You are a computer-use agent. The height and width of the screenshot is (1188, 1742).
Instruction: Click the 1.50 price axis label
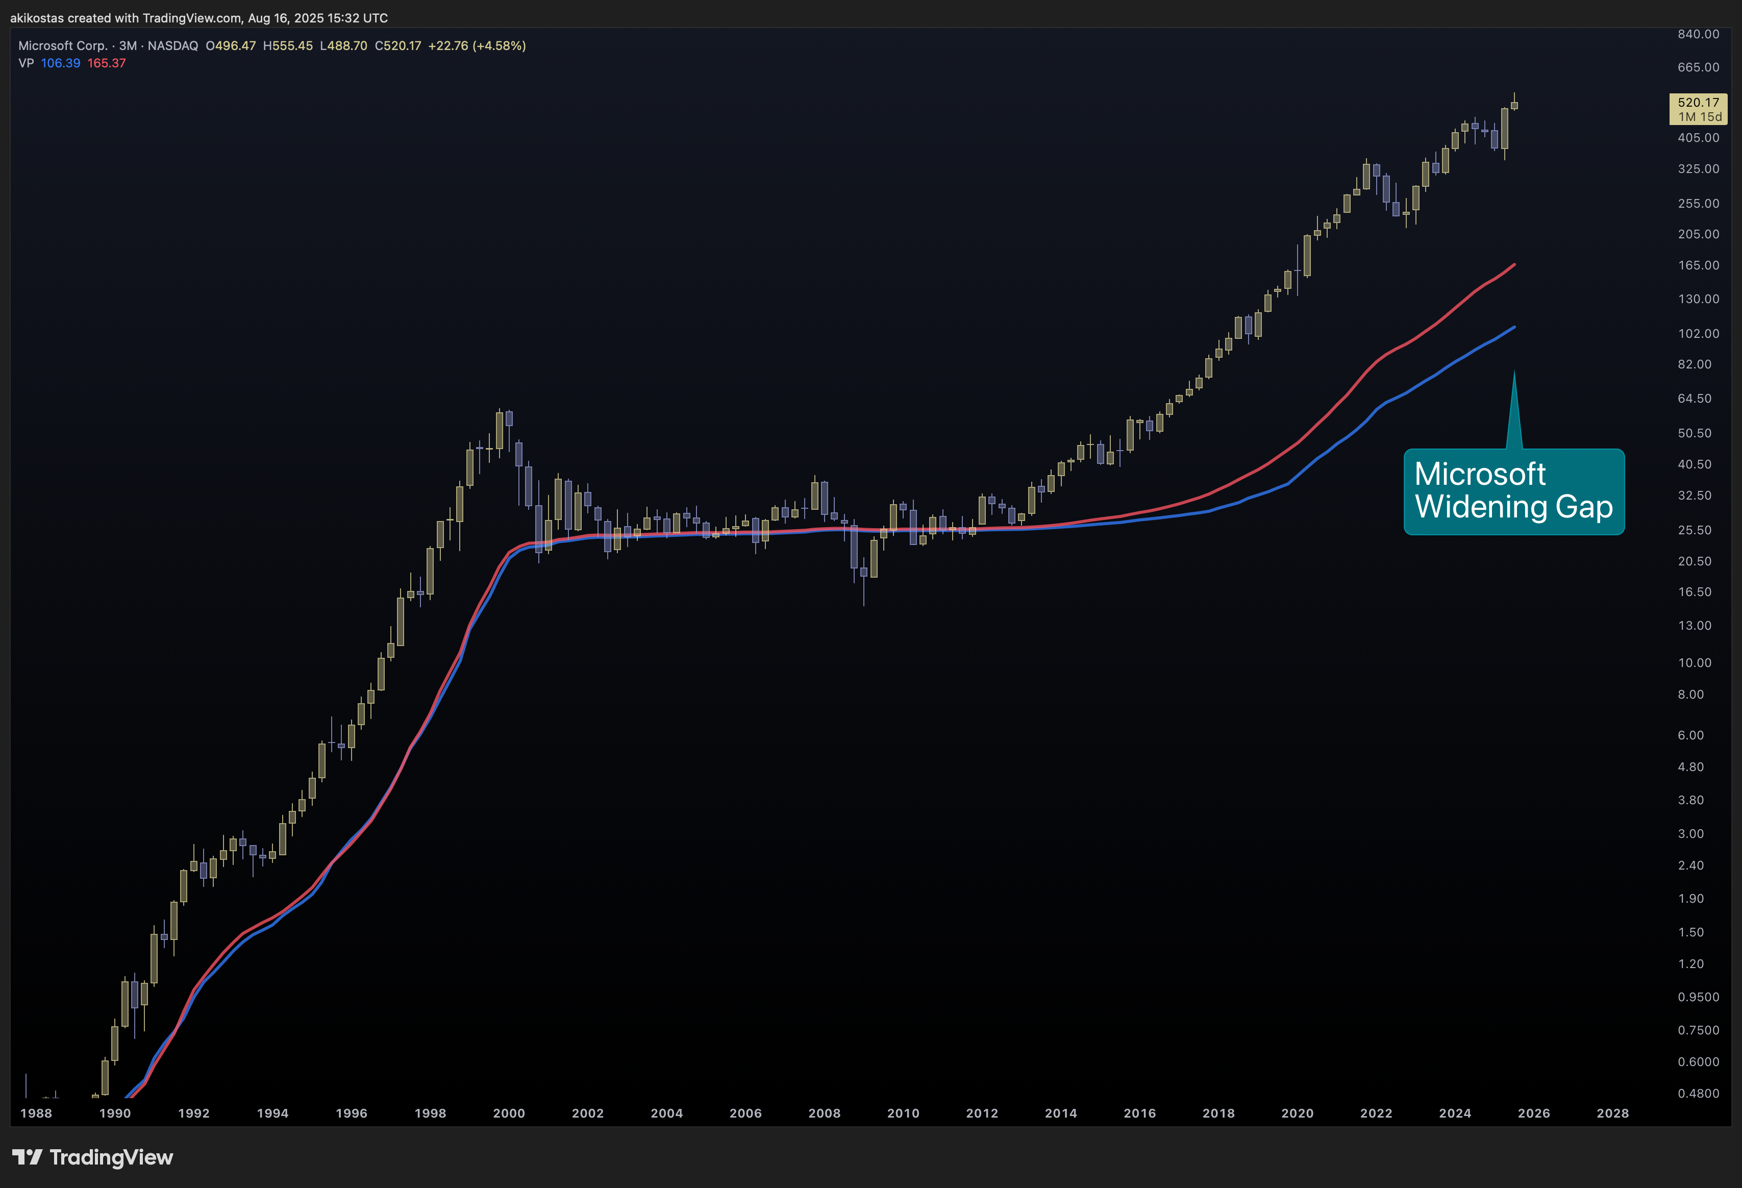[1691, 932]
